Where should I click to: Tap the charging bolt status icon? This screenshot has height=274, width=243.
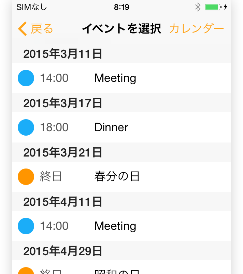tap(225, 7)
